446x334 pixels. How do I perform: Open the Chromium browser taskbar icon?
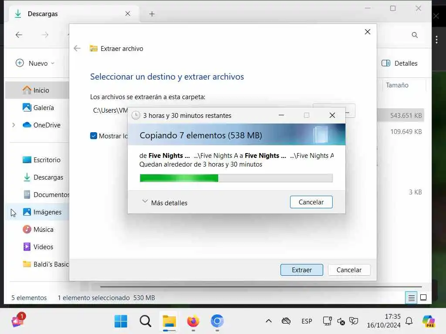(217, 321)
